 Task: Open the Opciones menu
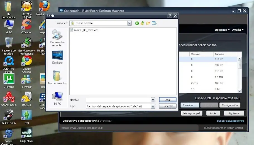pyautogui.click(x=222, y=30)
